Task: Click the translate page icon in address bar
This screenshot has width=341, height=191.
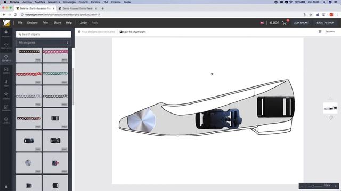Action: click(x=305, y=15)
